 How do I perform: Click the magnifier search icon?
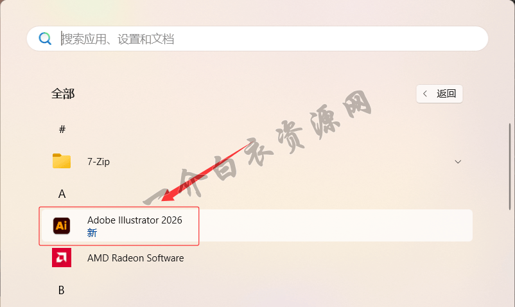pos(45,39)
